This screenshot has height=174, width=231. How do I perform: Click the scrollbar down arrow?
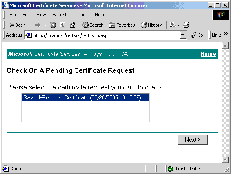click(225, 160)
